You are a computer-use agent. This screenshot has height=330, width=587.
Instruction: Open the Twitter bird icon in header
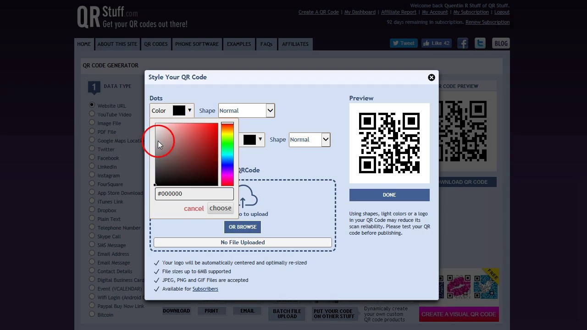coord(480,43)
